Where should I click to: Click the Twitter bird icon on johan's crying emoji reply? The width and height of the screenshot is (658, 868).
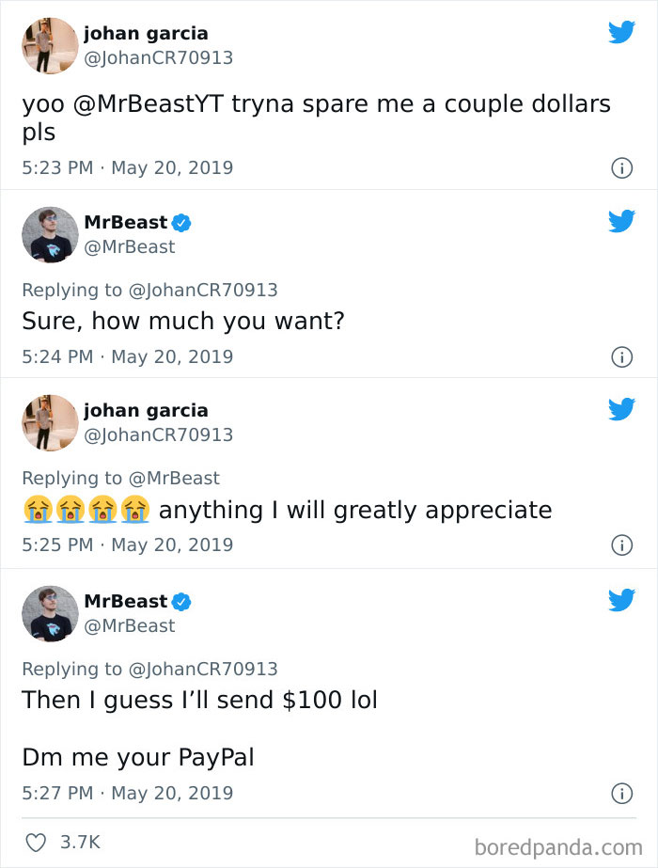(621, 409)
